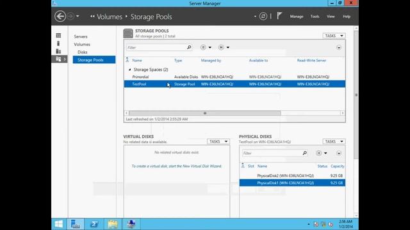Expand Storage Pools filter criteria chevron

click(x=339, y=47)
